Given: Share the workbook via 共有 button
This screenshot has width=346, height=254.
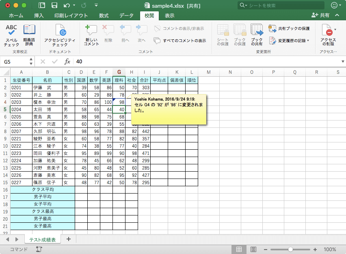Looking at the screenshot, I should tap(320, 15).
